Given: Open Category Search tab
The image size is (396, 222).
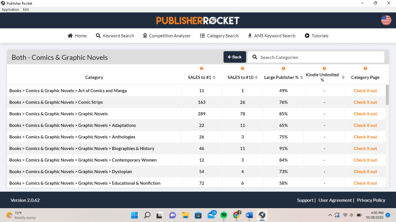Looking at the screenshot, I should [219, 36].
